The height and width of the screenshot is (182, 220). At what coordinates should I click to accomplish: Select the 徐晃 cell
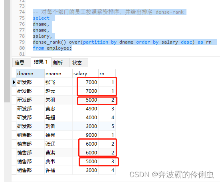59,135
